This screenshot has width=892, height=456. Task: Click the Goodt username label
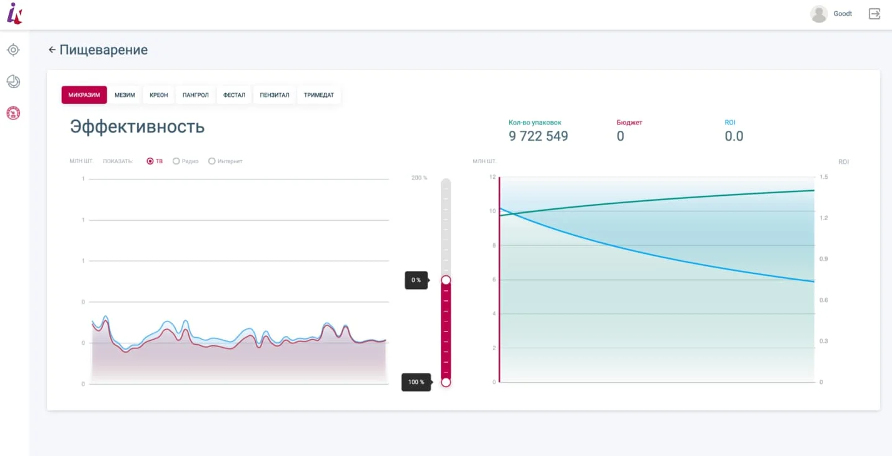click(x=843, y=14)
